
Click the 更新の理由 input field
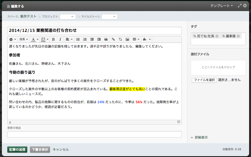[x=95, y=134]
